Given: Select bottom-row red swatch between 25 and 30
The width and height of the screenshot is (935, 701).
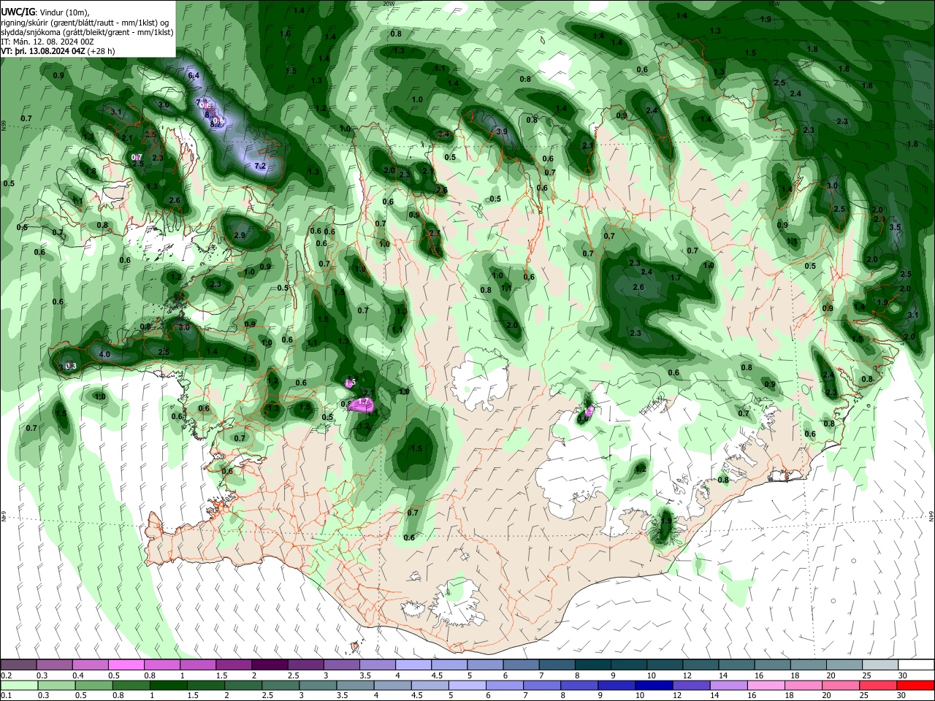Looking at the screenshot, I should click(877, 685).
